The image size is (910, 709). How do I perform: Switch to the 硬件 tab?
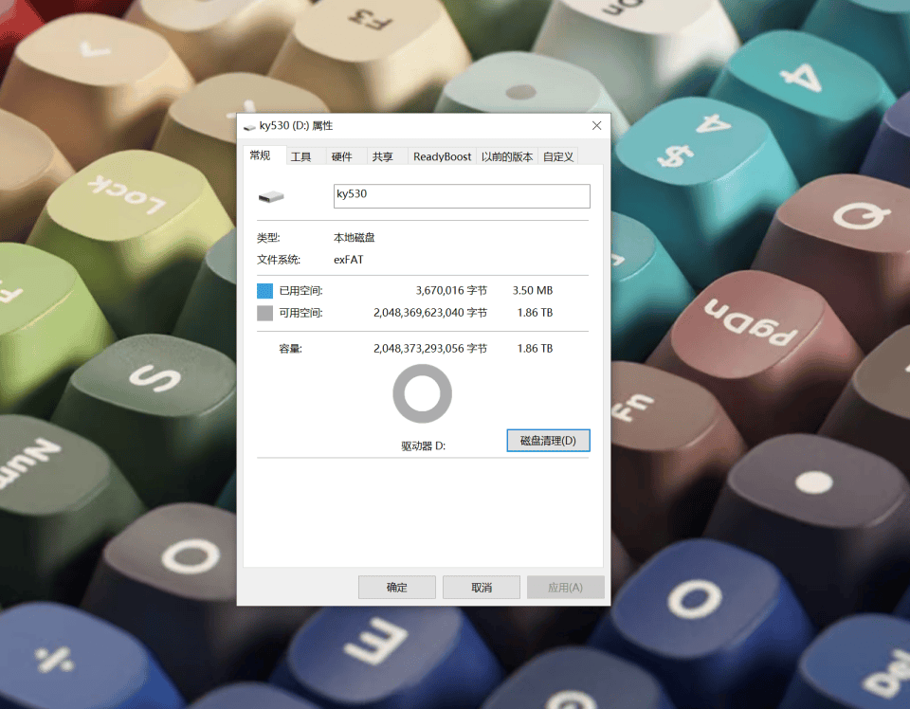click(341, 157)
